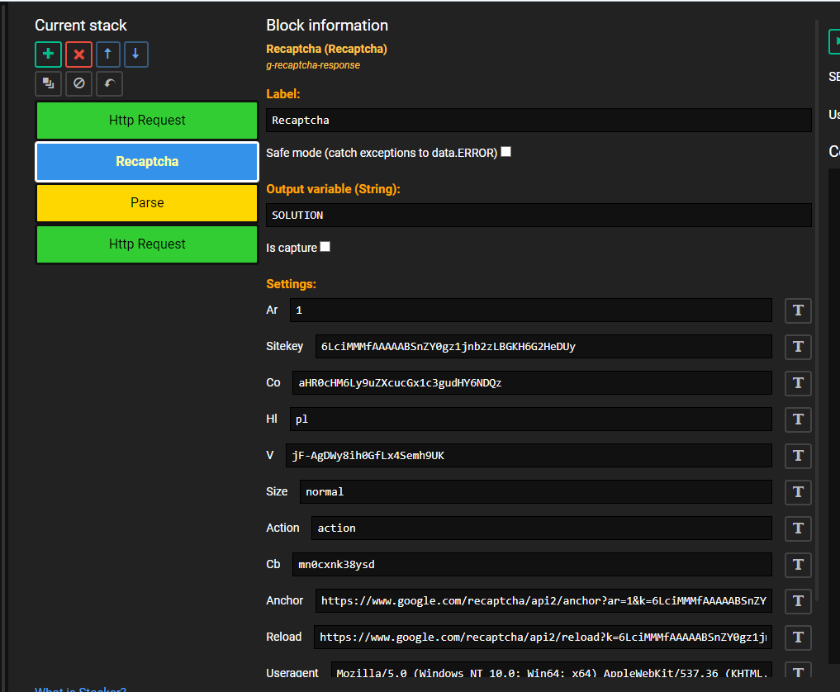Select the Recaptcha block in the stack
Screen dimensions: 840x692
point(147,162)
